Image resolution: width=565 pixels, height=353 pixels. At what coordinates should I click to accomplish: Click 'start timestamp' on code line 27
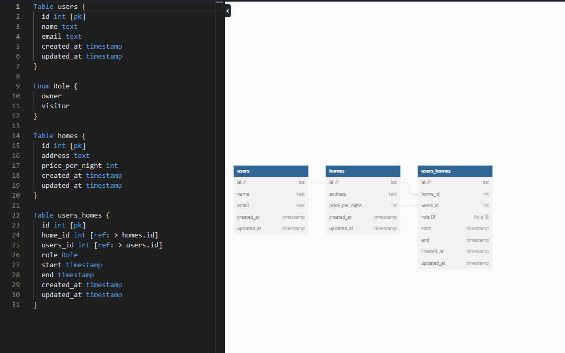[x=72, y=265]
